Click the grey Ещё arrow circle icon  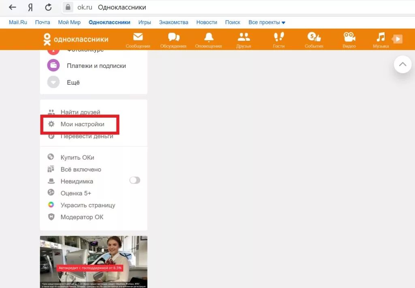point(53,82)
